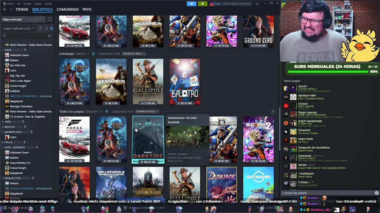Go forward with the right arrow
This screenshot has height=213, width=380.
coord(11,9)
